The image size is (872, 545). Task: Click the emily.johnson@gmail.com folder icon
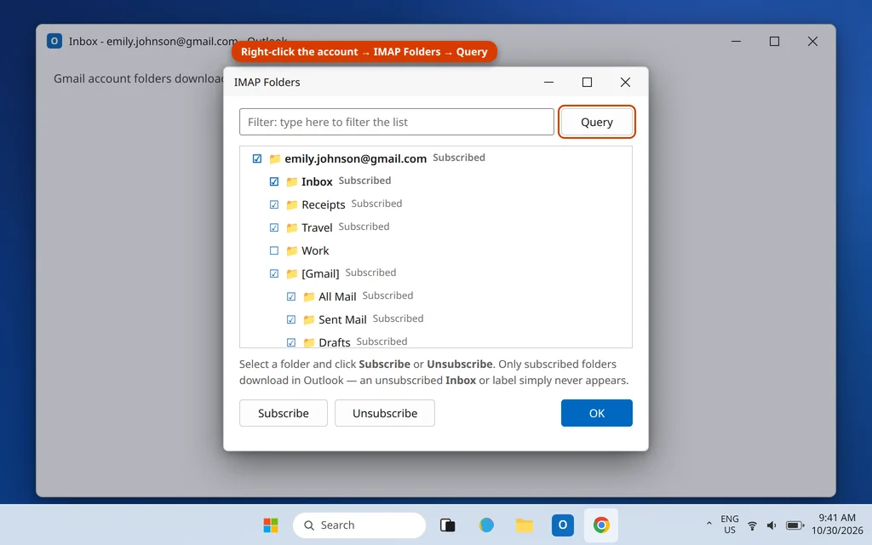275,158
